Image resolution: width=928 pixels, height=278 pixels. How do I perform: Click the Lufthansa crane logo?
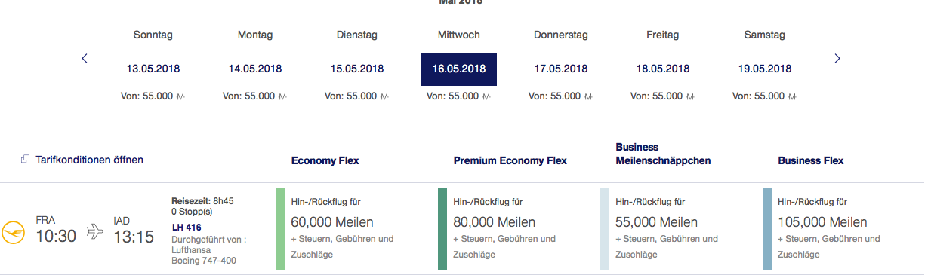(x=12, y=231)
